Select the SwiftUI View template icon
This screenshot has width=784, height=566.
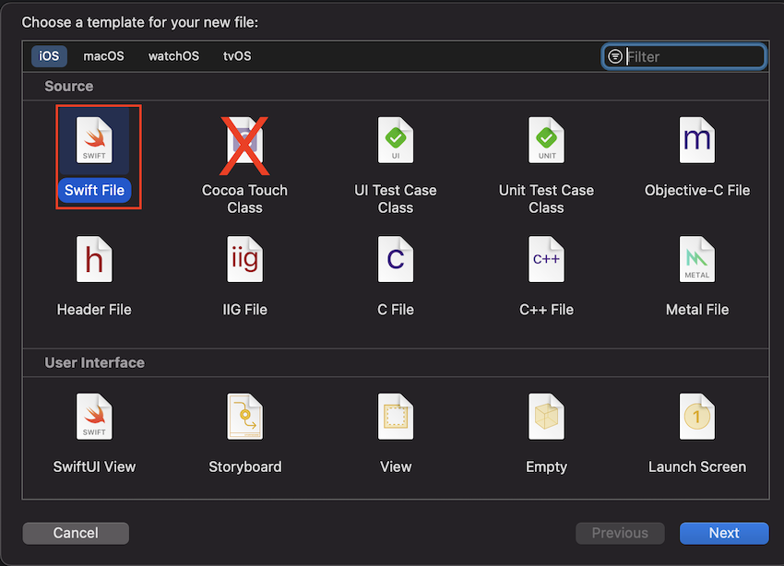(x=94, y=417)
